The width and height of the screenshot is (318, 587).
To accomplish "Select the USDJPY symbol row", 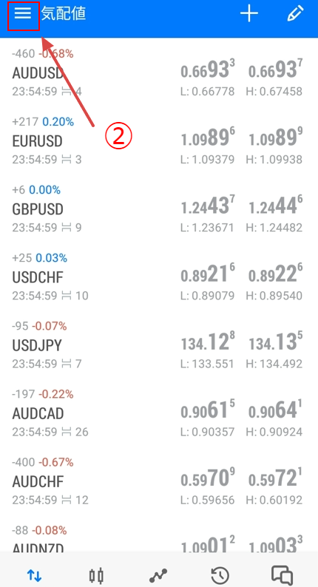I will (x=159, y=345).
